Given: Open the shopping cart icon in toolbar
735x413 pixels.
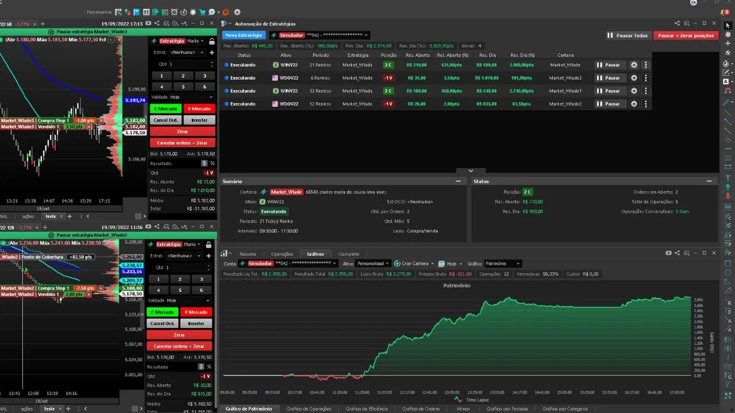Looking at the screenshot, I should pos(202,11).
